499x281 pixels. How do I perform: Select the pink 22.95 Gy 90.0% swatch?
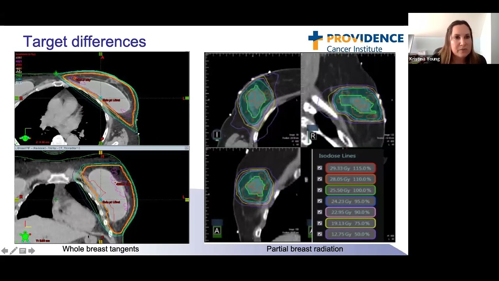pos(350,212)
